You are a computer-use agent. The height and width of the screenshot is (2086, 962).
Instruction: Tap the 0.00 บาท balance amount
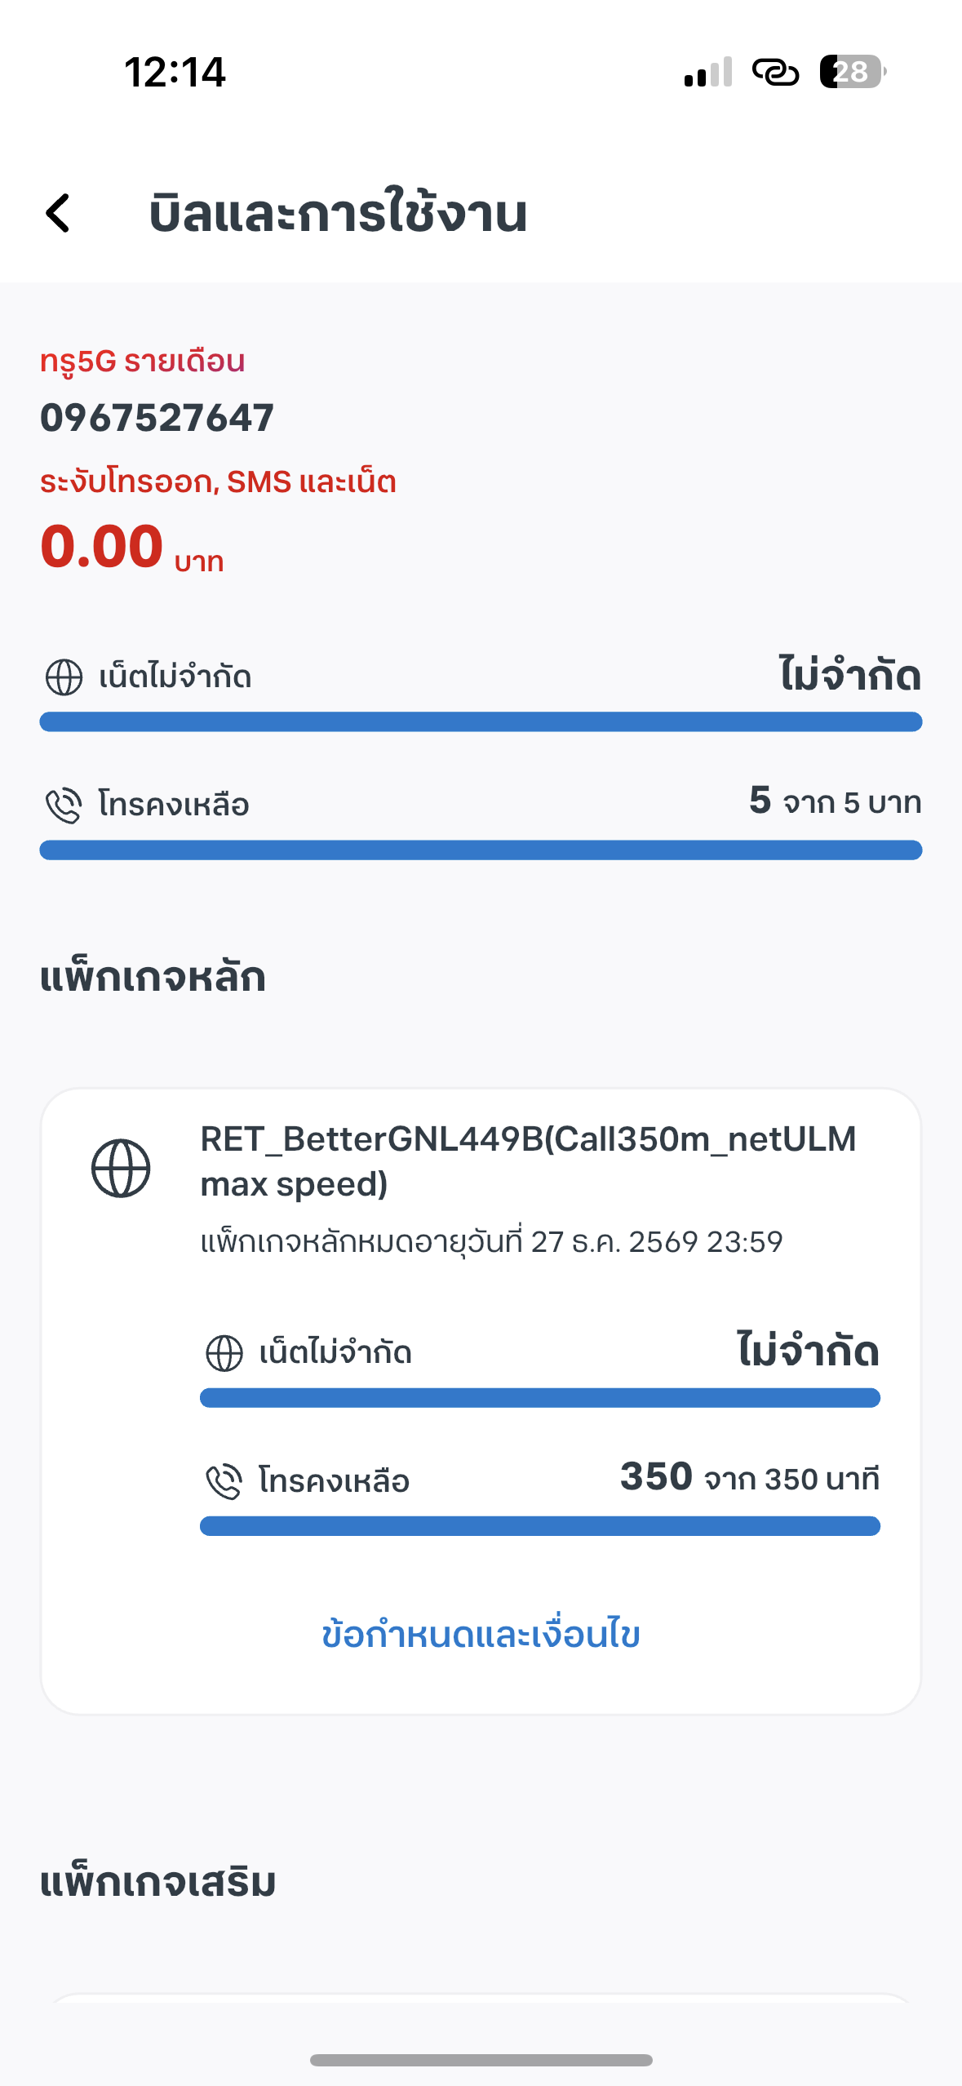(x=131, y=548)
